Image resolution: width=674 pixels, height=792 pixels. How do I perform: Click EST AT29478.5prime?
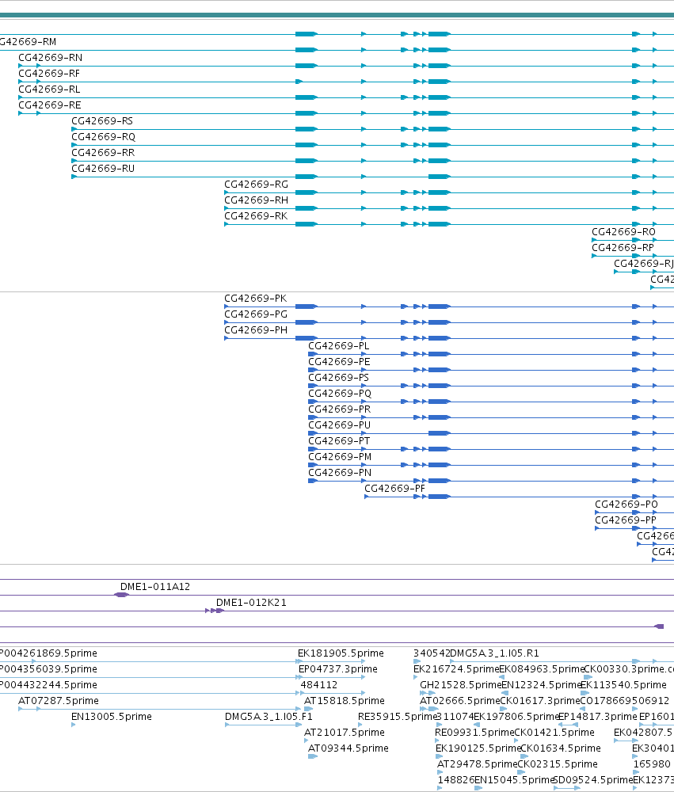pyautogui.click(x=477, y=764)
